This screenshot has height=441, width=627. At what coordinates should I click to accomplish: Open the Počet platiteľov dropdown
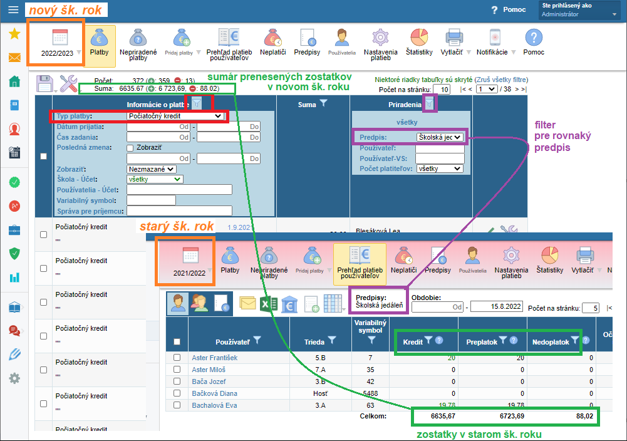click(439, 169)
